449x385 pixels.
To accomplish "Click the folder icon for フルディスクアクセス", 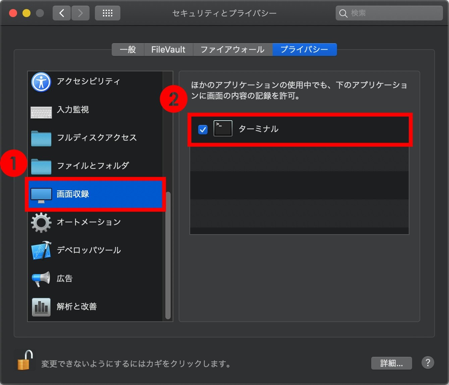I will coord(41,138).
